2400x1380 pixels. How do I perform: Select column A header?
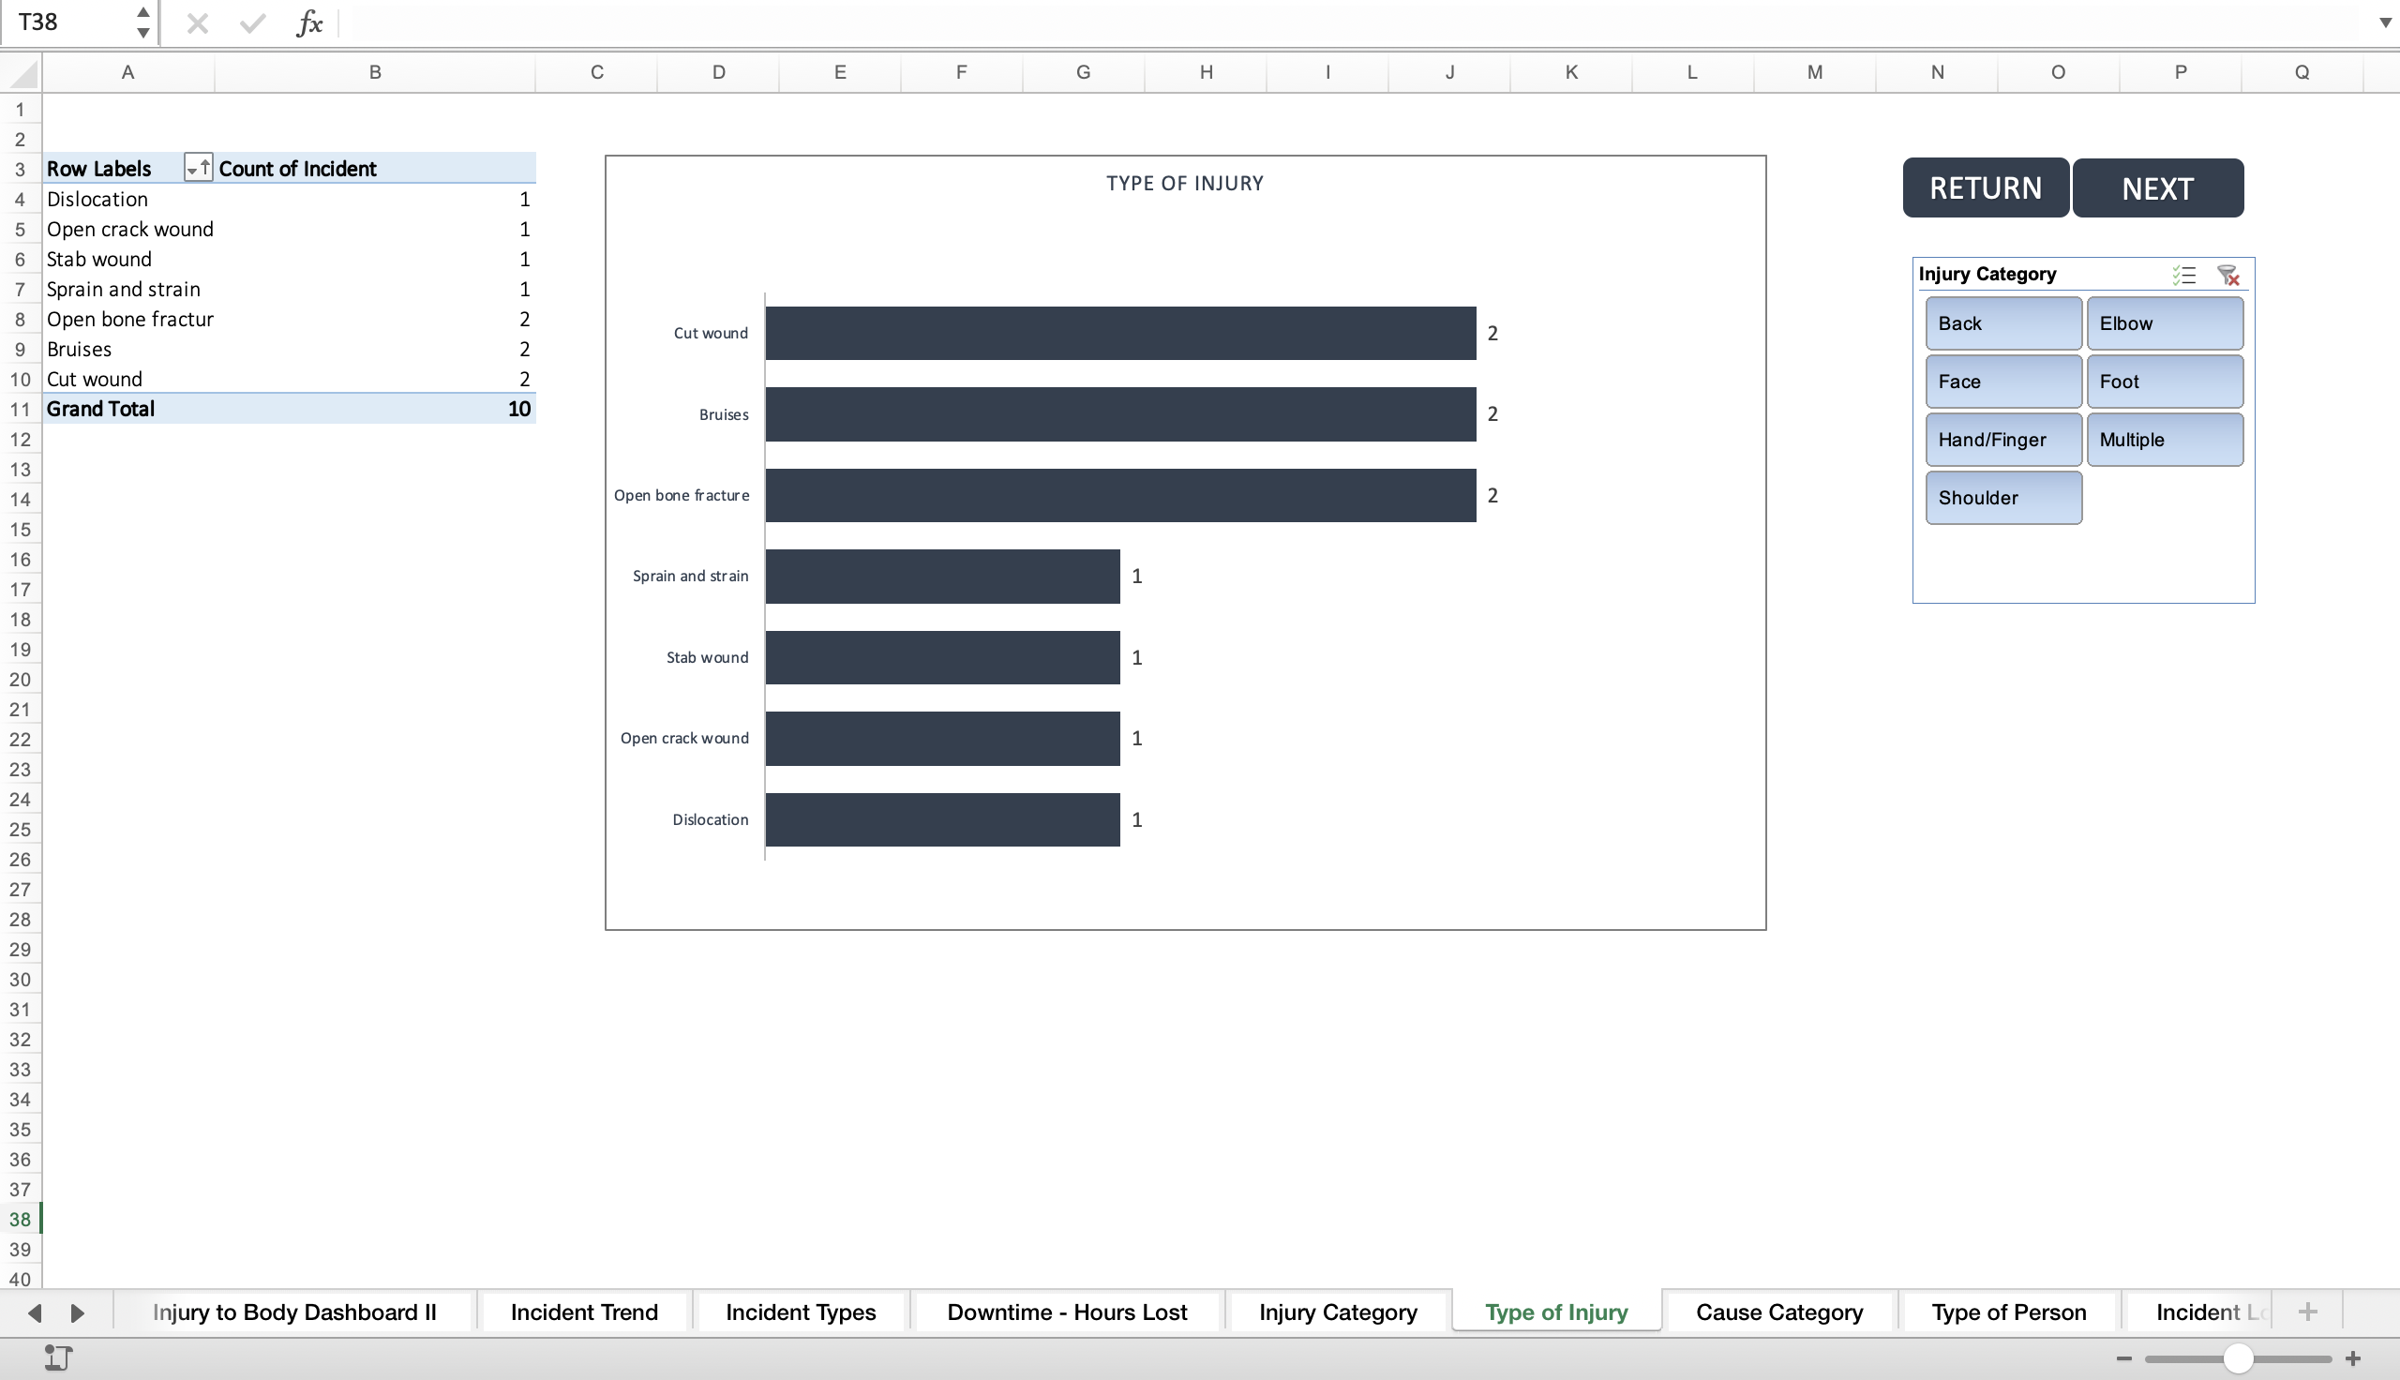point(127,72)
